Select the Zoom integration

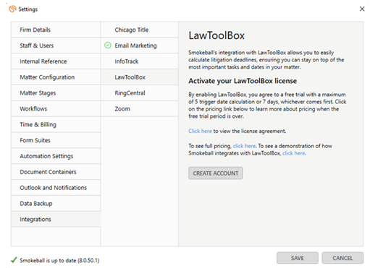pos(140,108)
